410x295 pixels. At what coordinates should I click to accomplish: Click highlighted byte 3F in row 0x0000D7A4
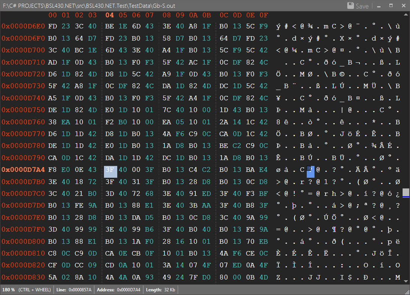(110, 172)
